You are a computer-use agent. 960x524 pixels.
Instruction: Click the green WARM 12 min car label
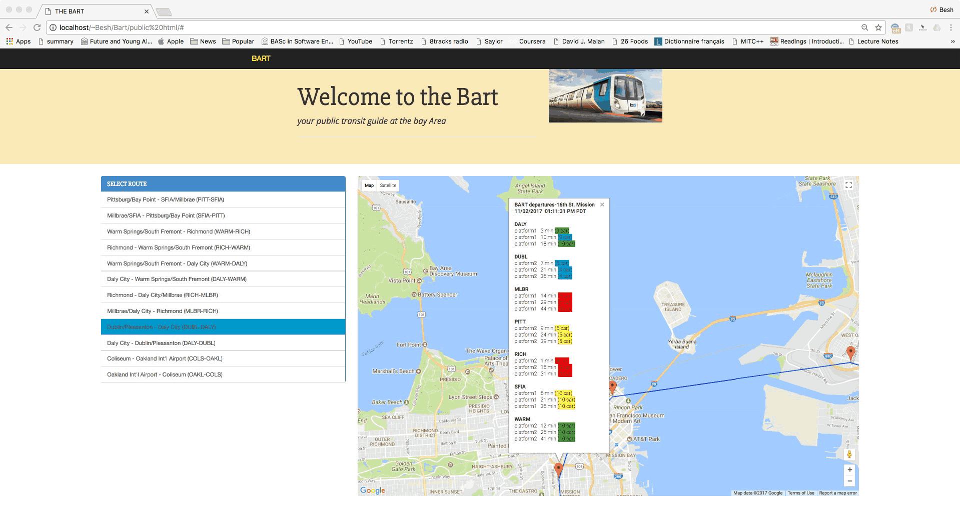[566, 426]
